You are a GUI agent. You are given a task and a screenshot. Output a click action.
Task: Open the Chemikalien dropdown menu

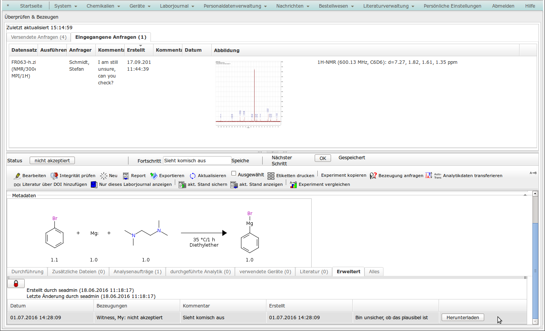[103, 6]
